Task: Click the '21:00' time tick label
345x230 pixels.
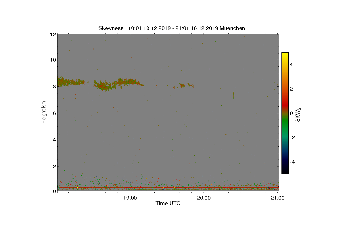Action: pyautogui.click(x=277, y=198)
